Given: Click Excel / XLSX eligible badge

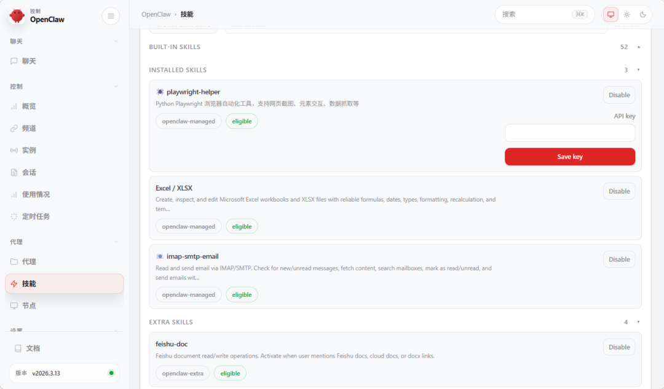Looking at the screenshot, I should coord(242,227).
